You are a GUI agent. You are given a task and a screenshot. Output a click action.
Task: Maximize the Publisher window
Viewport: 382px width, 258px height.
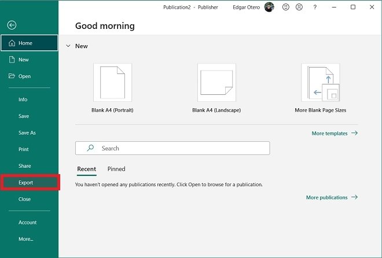pos(352,7)
